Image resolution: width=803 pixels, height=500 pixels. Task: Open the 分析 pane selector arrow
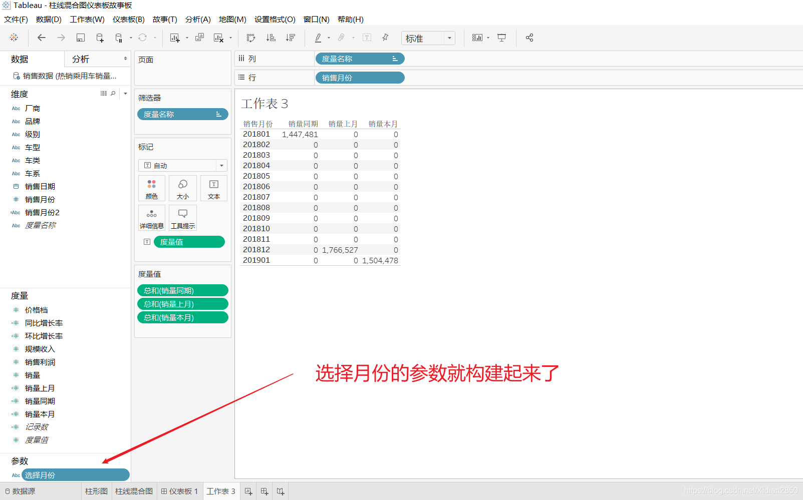pyautogui.click(x=125, y=59)
